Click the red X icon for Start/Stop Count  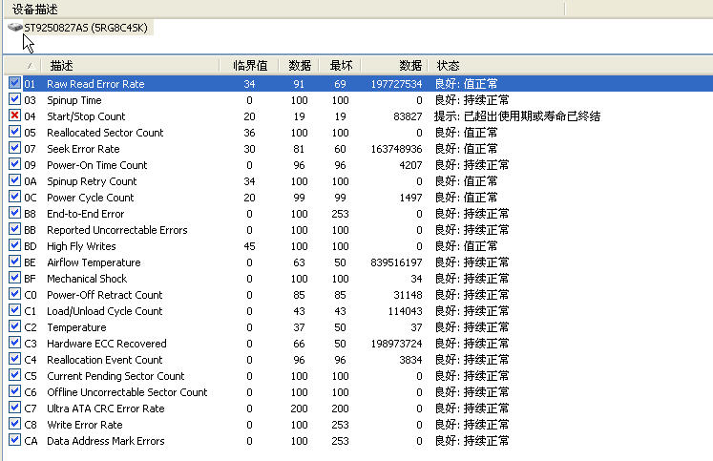click(14, 116)
